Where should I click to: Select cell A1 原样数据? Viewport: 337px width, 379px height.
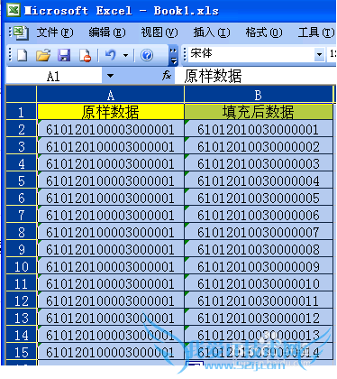110,112
